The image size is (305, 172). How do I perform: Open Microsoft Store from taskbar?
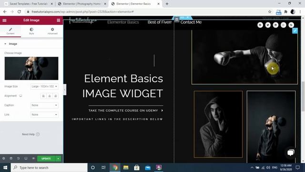coord(137,168)
